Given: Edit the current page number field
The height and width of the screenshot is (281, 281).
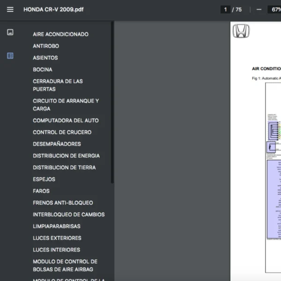Looking at the screenshot, I should pos(226,9).
